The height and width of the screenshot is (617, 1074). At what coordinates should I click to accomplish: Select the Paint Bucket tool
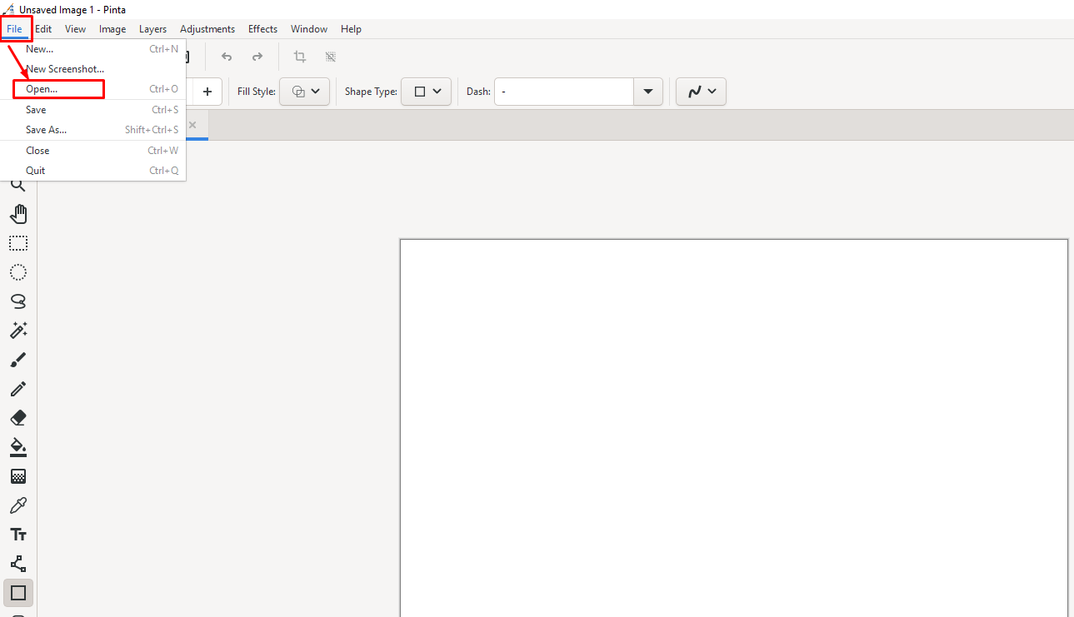18,447
